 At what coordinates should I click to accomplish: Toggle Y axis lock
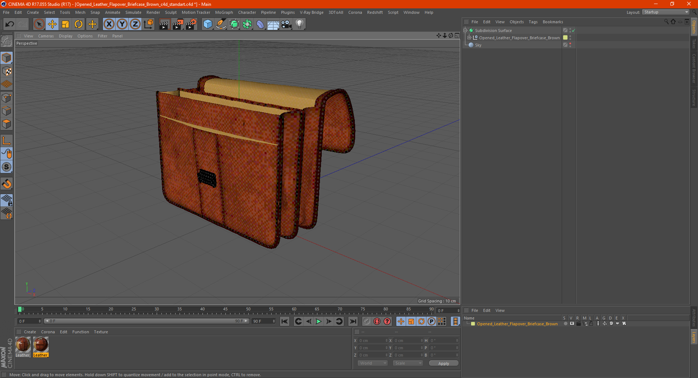coord(122,24)
